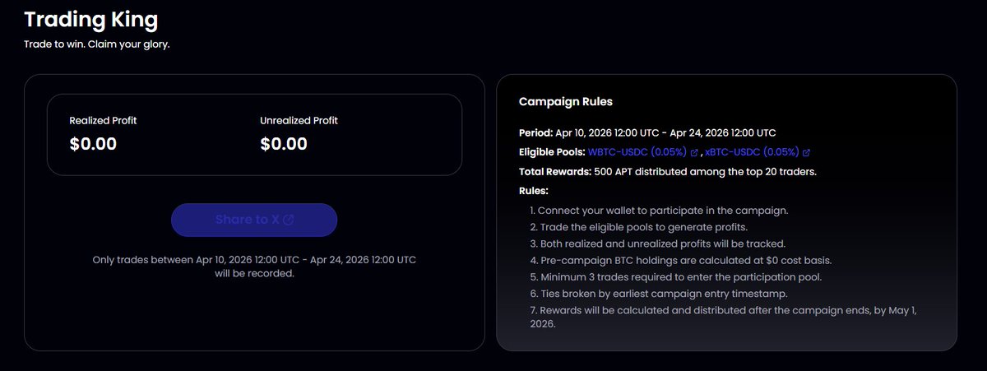Screen dimensions: 987x371
Task: Click the Total Rewards 500 APT line
Action: pos(666,172)
